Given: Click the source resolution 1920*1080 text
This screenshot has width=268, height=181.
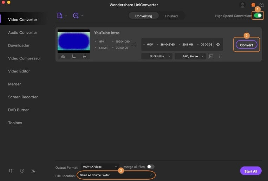Looking at the screenshot, I should pos(123,41).
